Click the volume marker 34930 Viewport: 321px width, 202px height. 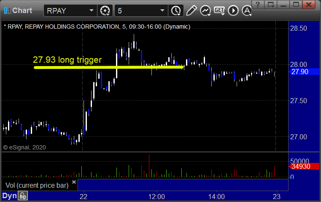tap(304, 166)
